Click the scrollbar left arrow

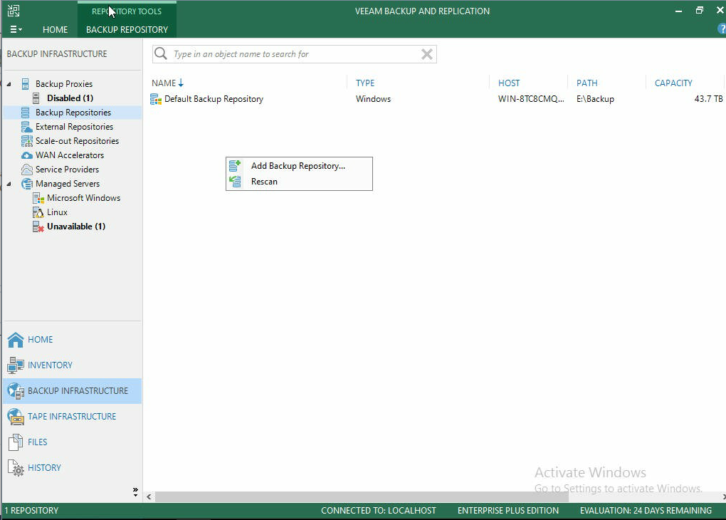[x=149, y=496]
